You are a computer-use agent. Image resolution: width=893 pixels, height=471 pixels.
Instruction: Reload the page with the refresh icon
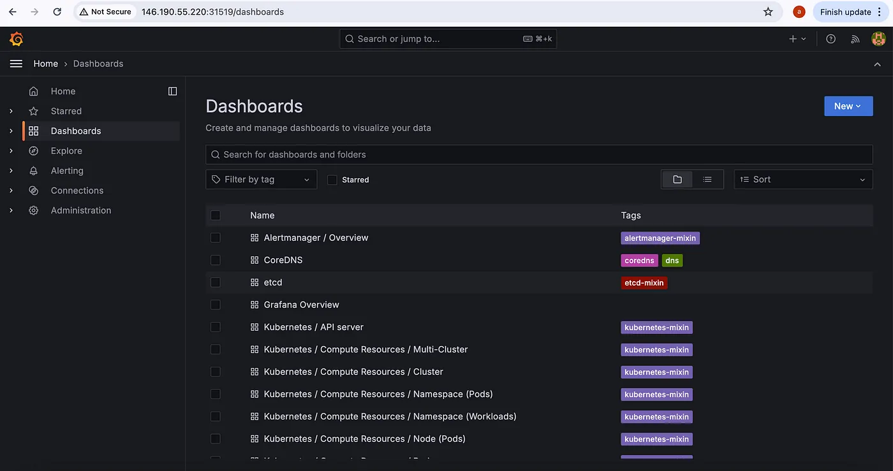coord(57,11)
